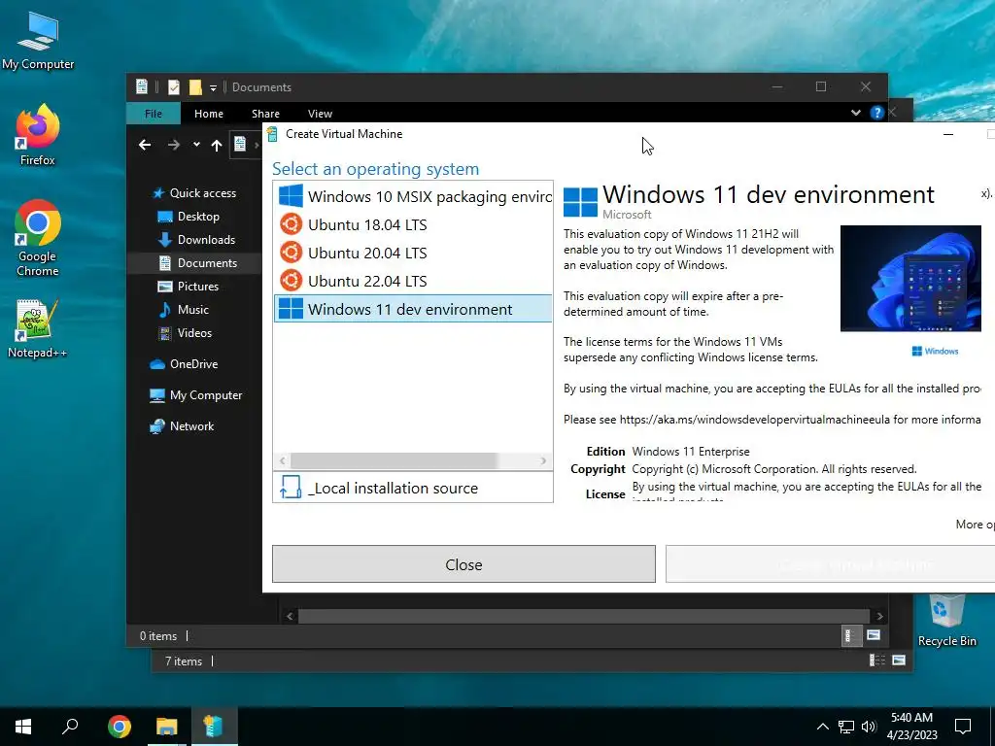Screen dimensions: 995x746
Task: Switch to the Share ribbon tab
Action: click(x=265, y=114)
